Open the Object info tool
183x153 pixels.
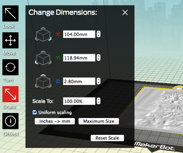pyautogui.click(x=11, y=121)
